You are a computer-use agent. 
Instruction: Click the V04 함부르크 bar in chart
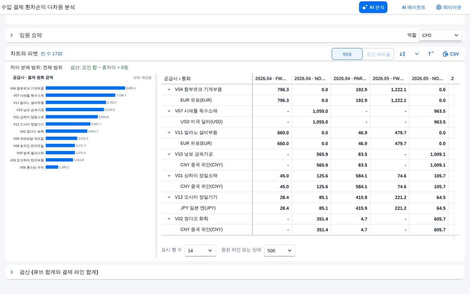pos(85,88)
